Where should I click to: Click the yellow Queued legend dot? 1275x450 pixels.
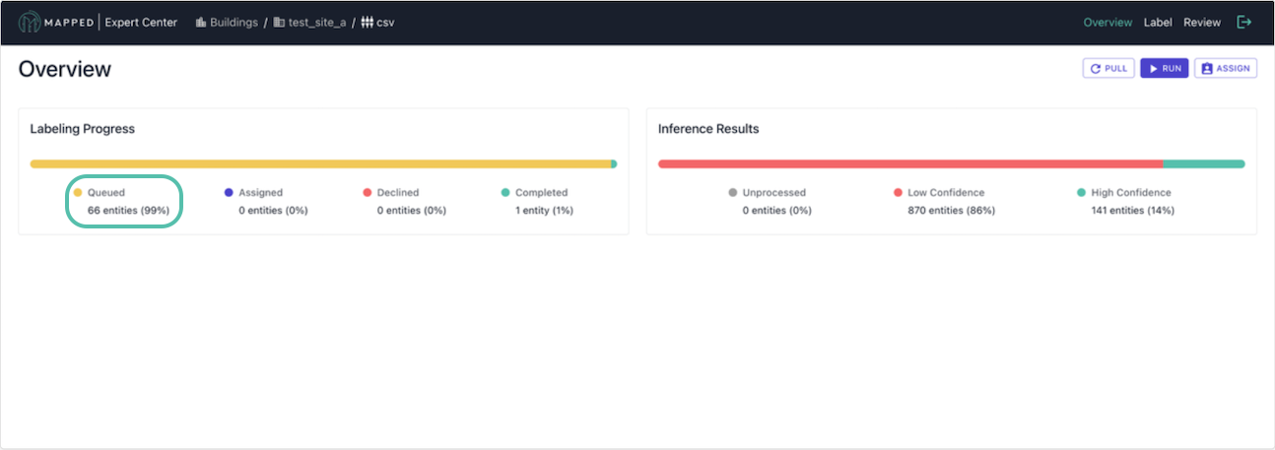coord(78,193)
